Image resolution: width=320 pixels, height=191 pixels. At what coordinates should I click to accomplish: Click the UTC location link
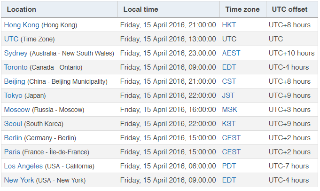pyautogui.click(x=11, y=39)
